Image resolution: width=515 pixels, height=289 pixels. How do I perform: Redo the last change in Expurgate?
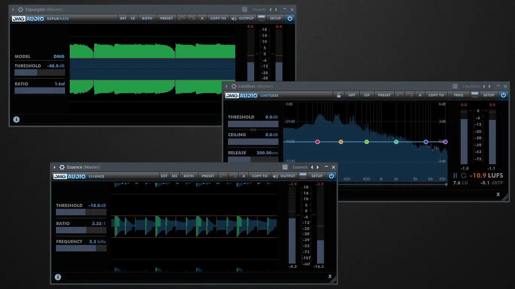pos(192,18)
